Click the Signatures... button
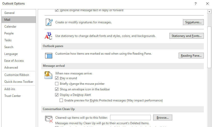Screen dimensions: 213x127 [193, 22]
